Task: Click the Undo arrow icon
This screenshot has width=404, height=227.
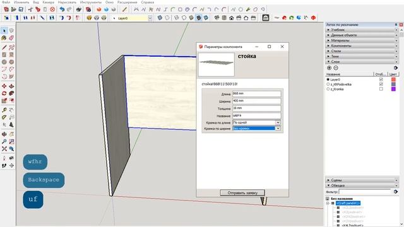Action: point(62,9)
